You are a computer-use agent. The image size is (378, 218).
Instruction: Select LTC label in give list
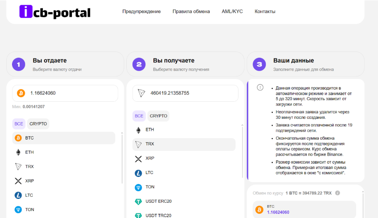pos(29,195)
